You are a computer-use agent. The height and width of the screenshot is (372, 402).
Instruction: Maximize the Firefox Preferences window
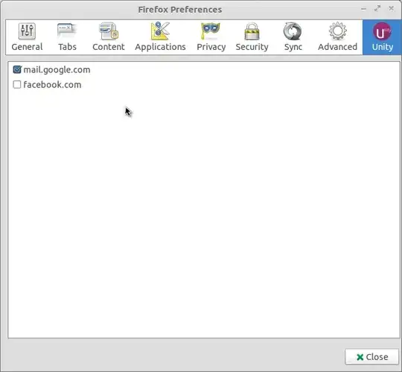[x=377, y=9]
